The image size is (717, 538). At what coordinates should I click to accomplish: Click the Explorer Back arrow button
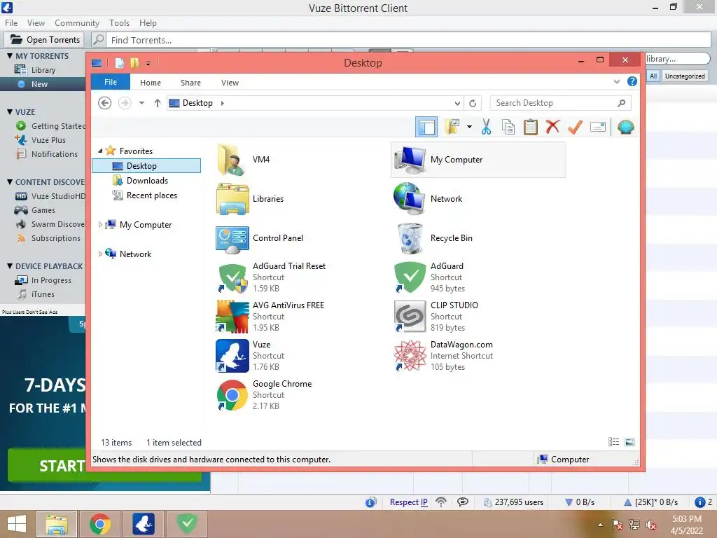[105, 103]
